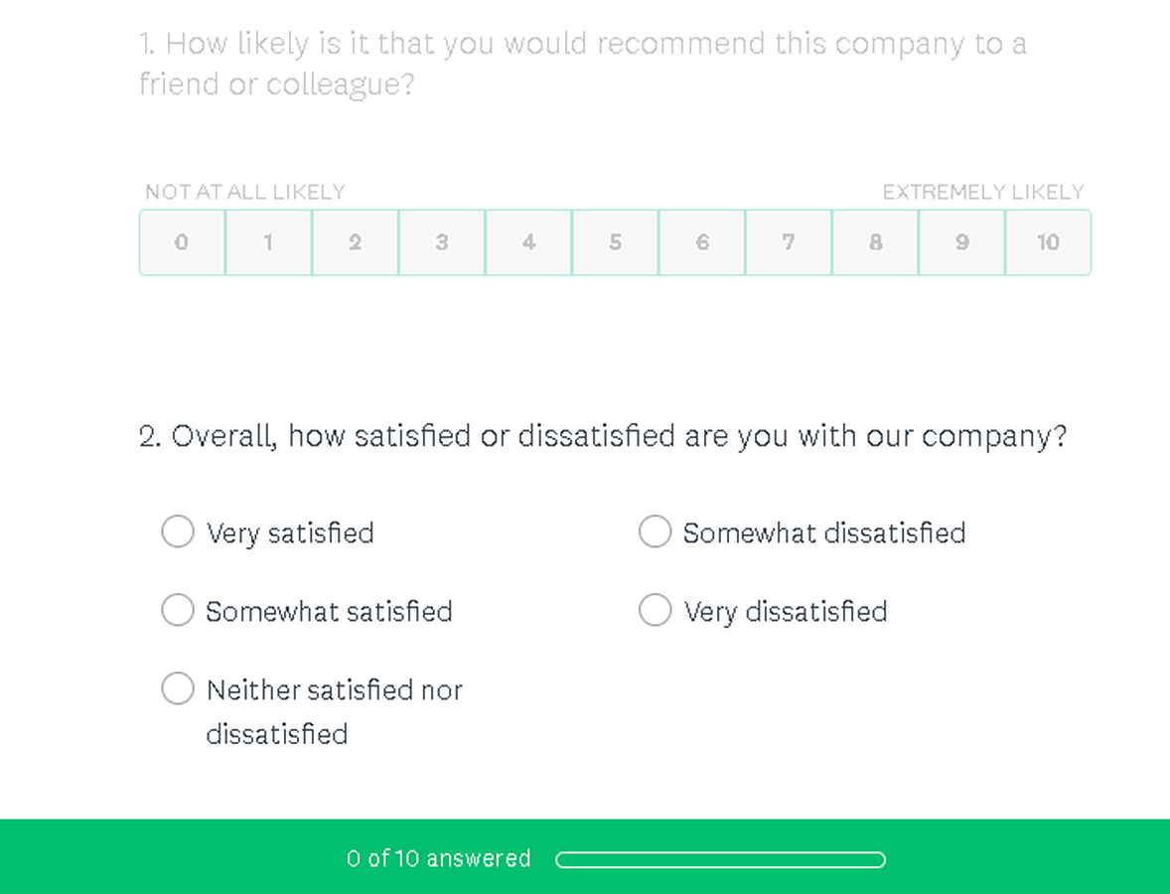This screenshot has height=894, width=1170.
Task: Click question 2 satisfaction heading
Action: [603, 436]
